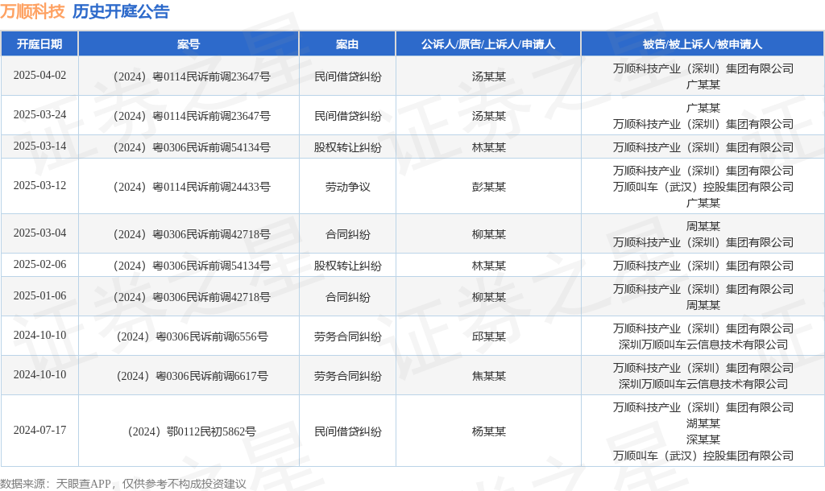This screenshot has height=491, width=825.
Task: Click the 被告/被上诉人/被申请人 column header
Action: click(x=703, y=44)
